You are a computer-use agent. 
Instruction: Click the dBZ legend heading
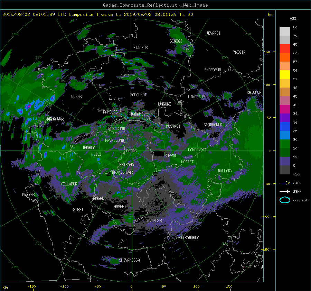click(x=293, y=19)
